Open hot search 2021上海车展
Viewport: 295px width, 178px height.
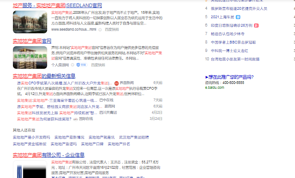[x=222, y=17]
